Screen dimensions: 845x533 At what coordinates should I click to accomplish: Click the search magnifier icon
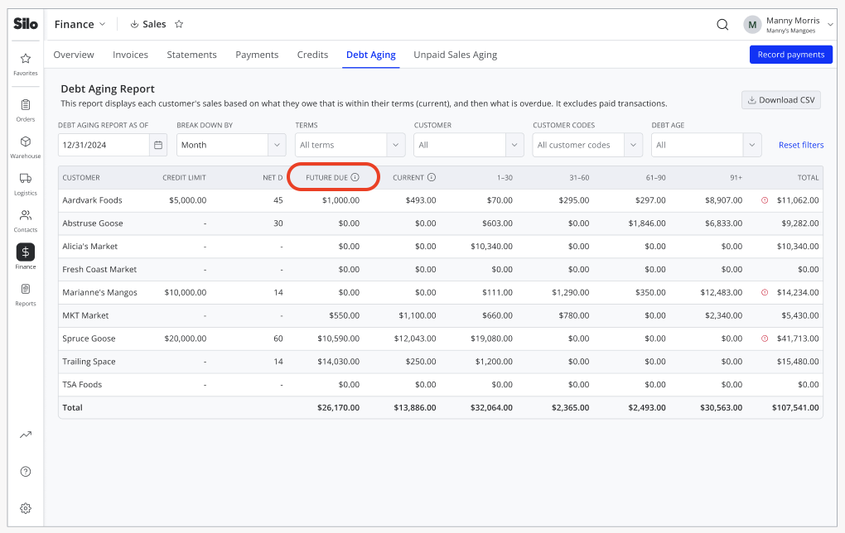click(722, 24)
